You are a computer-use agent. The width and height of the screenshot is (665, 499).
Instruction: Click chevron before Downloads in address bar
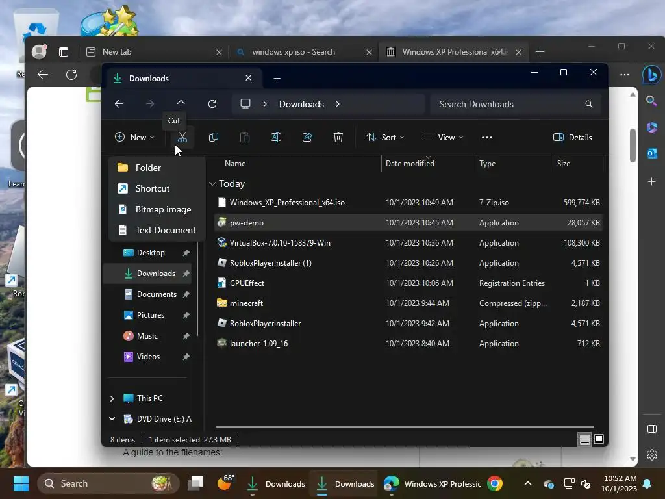point(265,104)
